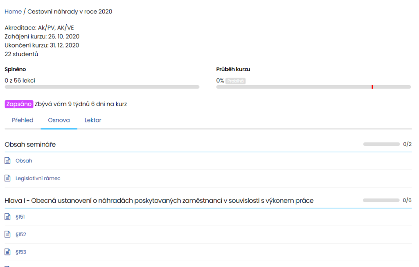Click the Splněno lessons progress bar
419x267 pixels.
click(102, 87)
